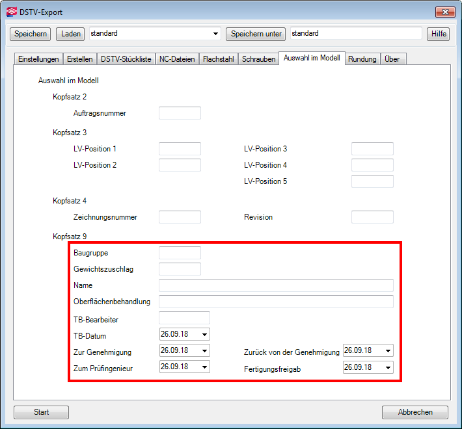Click the Start button
462x429 pixels.
41,412
